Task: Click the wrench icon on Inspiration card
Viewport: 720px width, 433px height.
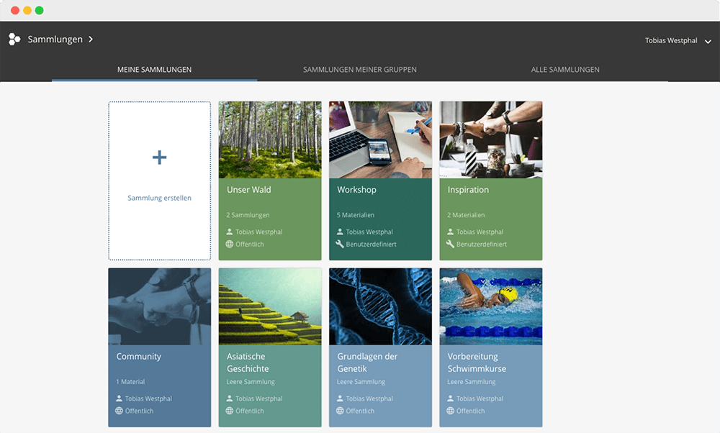Action: click(x=451, y=244)
